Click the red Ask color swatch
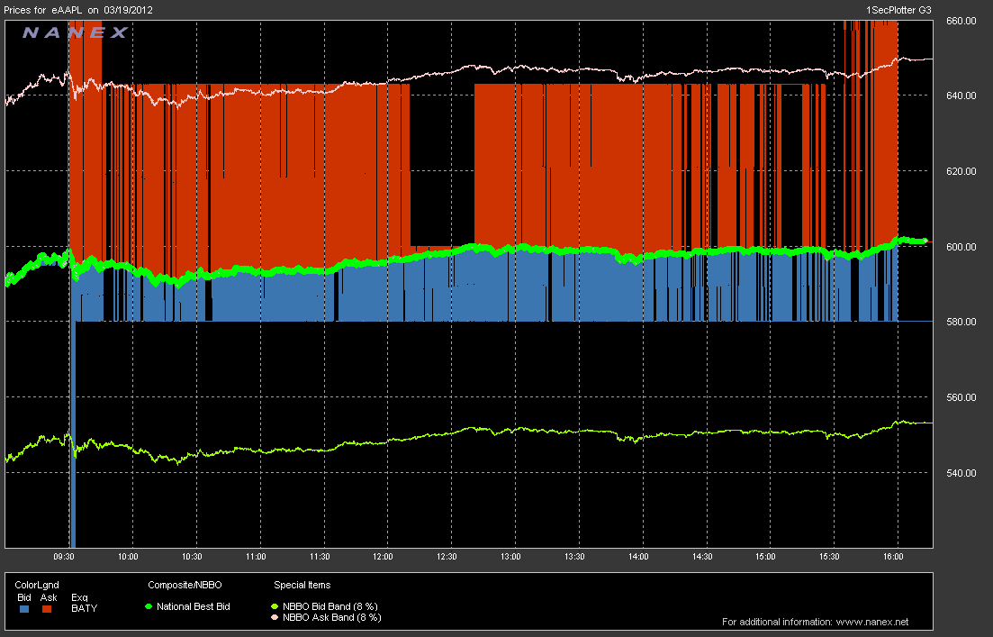Viewport: 993px width, 637px height. click(46, 608)
